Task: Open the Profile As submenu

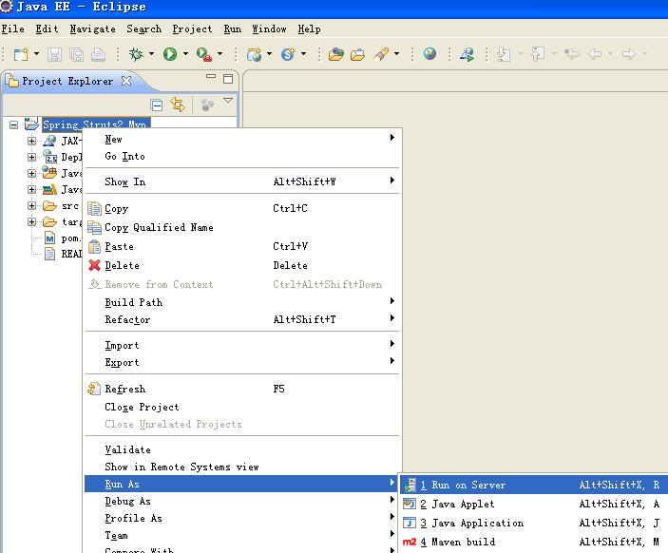Action: point(242,518)
